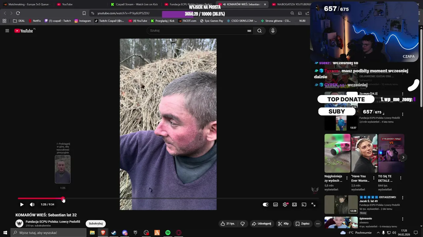Open options for the śpiewanie video
This screenshot has height=237, width=423.
click(x=403, y=219)
